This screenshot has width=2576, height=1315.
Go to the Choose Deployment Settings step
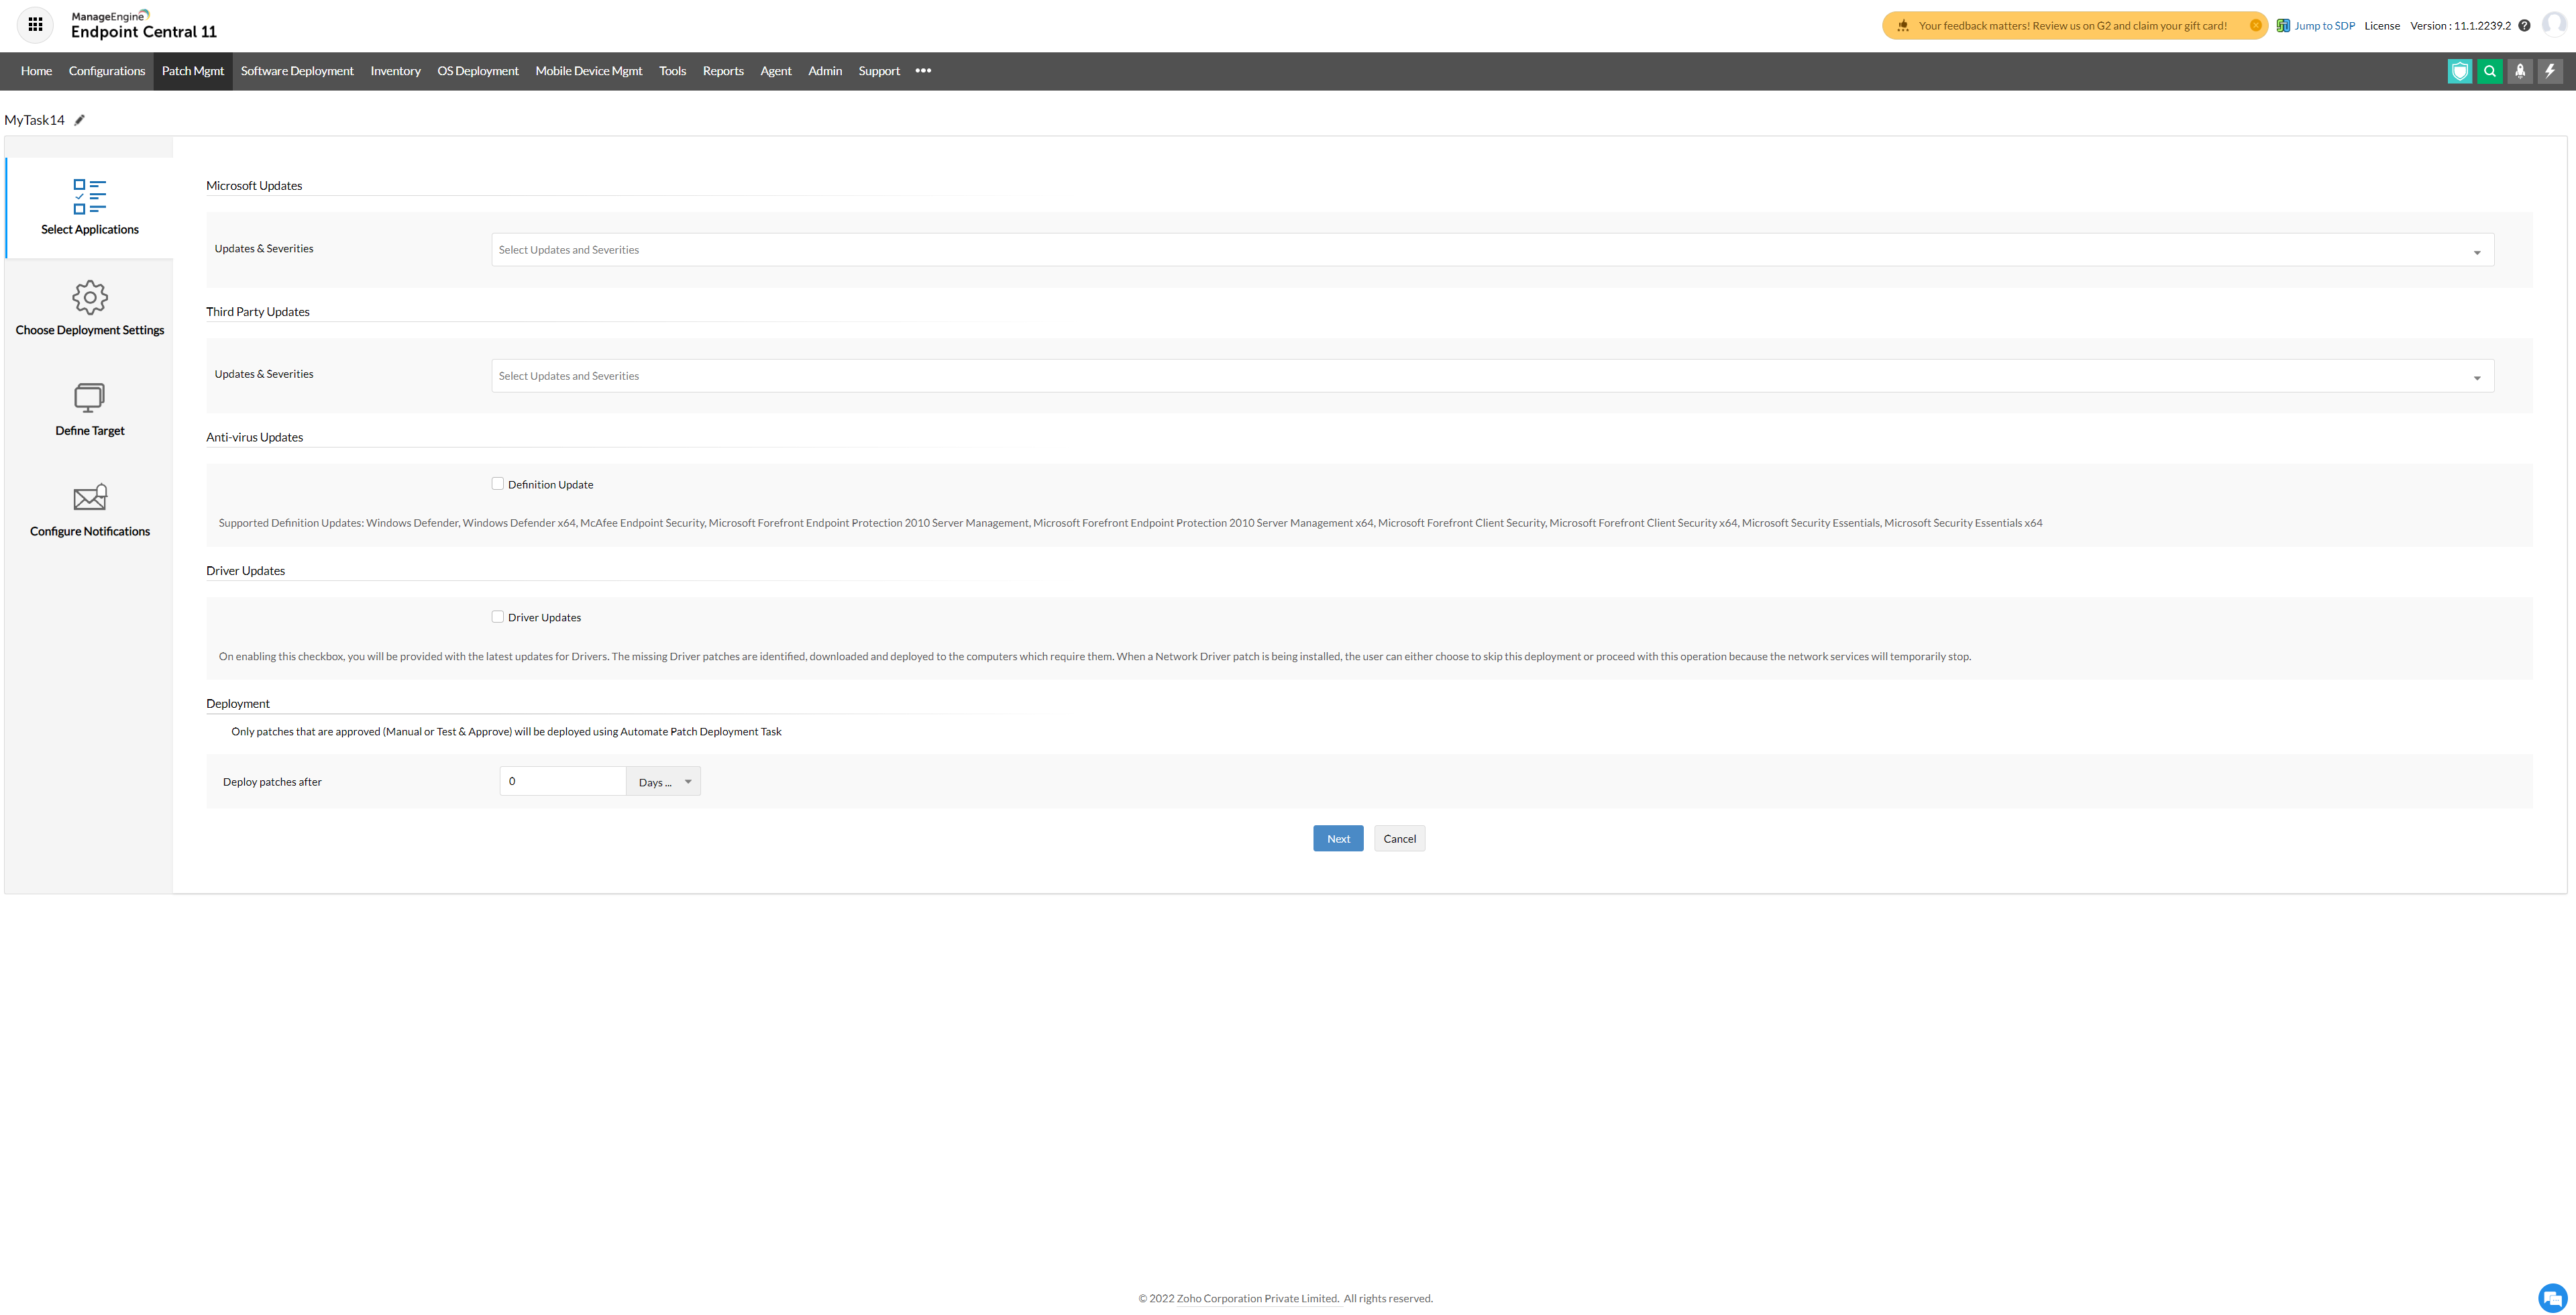click(90, 309)
